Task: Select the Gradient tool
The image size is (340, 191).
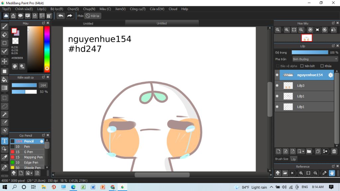Action: (5, 88)
